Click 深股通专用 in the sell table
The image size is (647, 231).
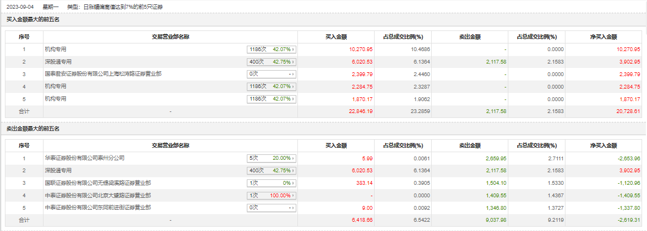(x=58, y=171)
